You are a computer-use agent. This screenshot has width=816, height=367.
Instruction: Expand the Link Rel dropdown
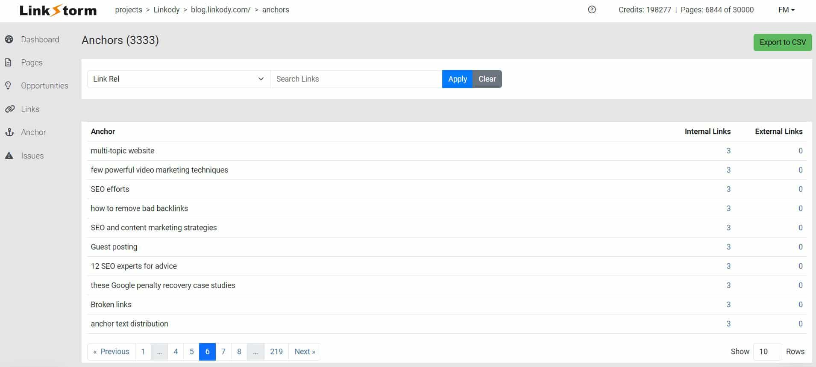click(x=179, y=79)
